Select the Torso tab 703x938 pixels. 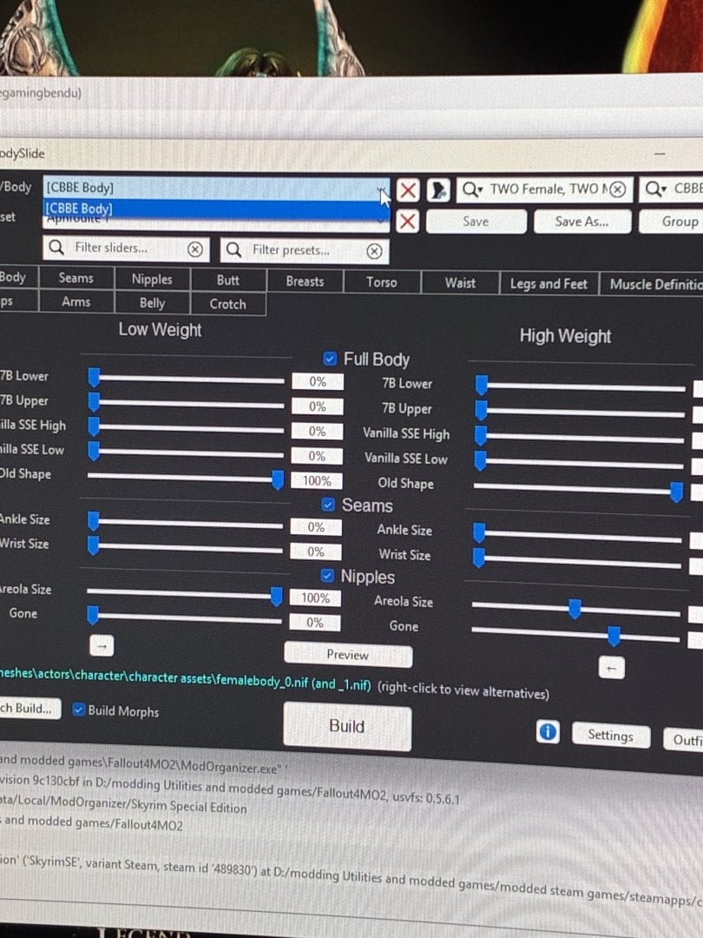click(381, 281)
